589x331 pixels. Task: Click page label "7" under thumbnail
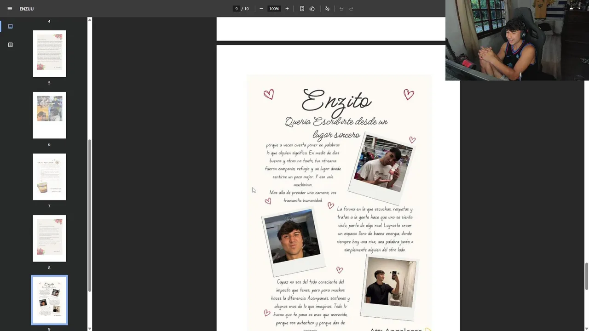(49, 206)
